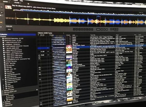146x107 pixels.
Task: Click the All Videos film icon
Action: (x=7, y=98)
